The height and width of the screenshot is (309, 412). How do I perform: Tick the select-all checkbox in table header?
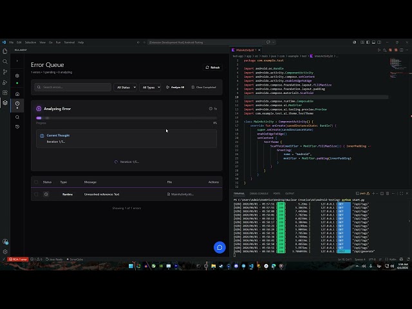(36, 182)
